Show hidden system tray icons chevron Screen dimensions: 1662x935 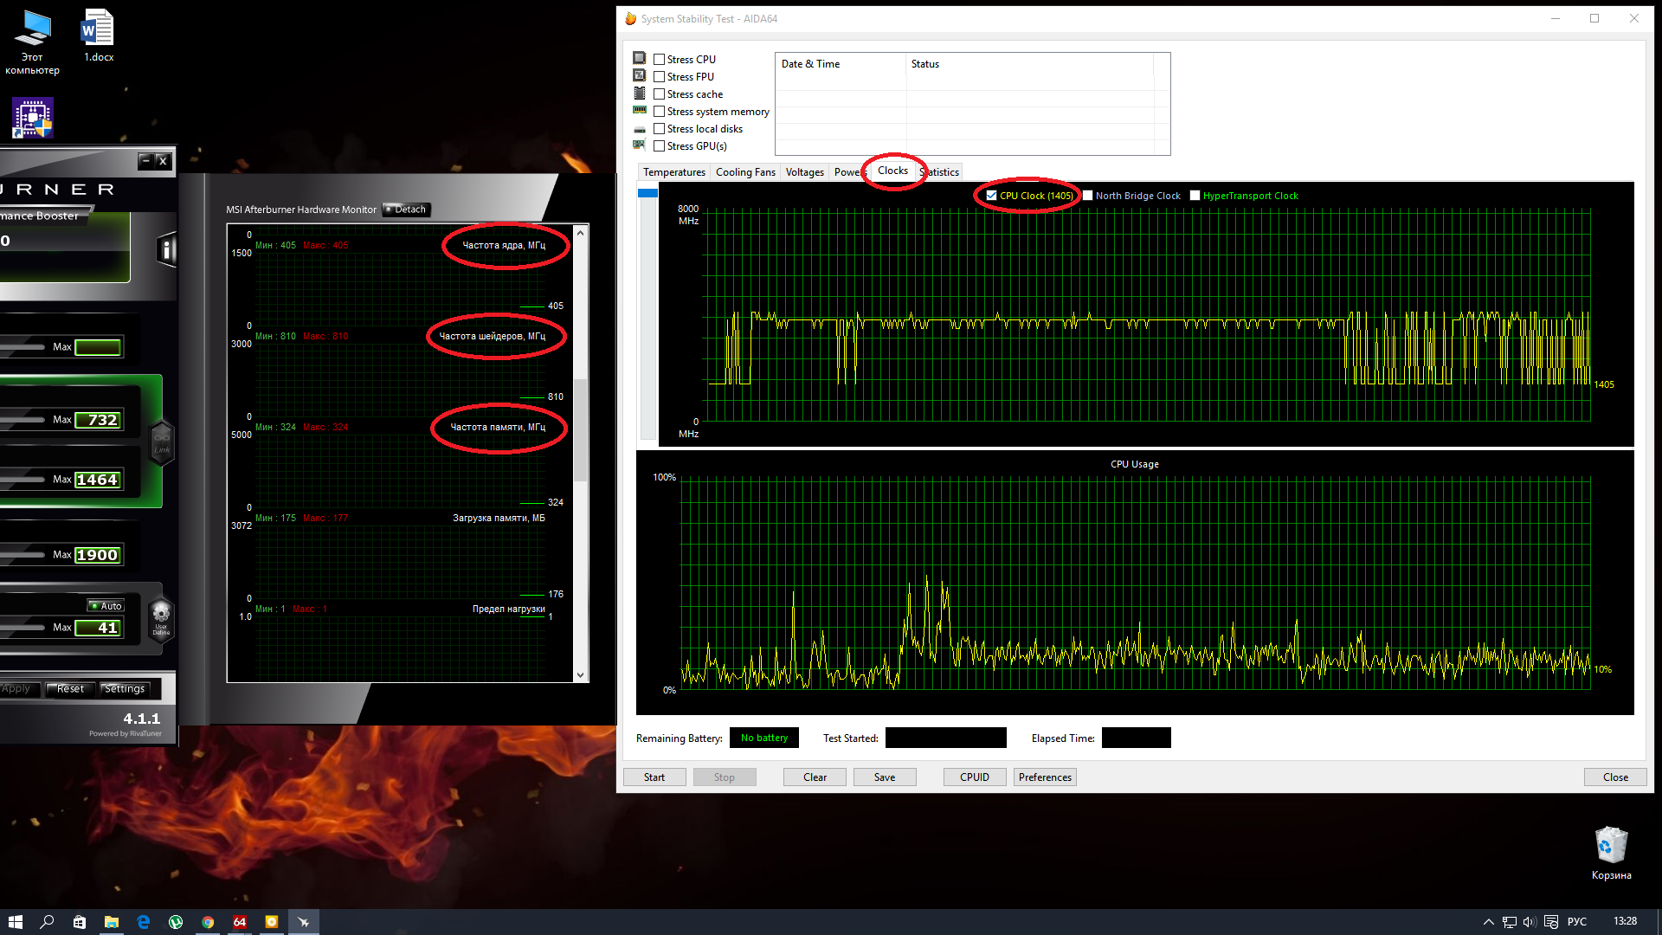(x=1488, y=922)
